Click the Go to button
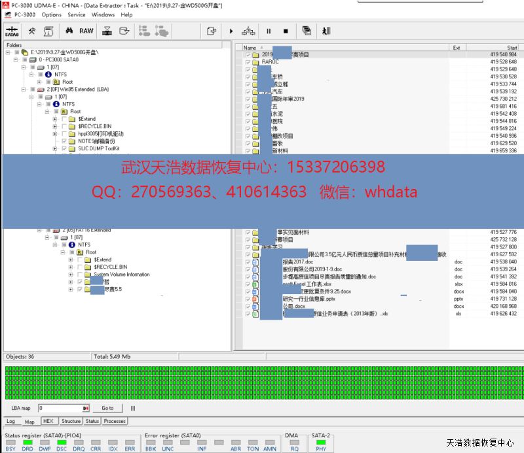524x453 pixels. pyautogui.click(x=107, y=408)
